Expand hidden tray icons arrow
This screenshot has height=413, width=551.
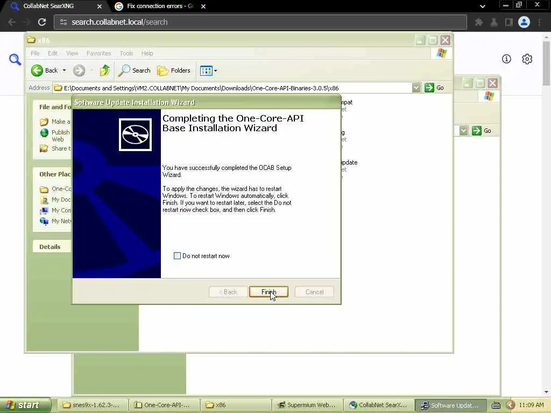tap(511, 405)
